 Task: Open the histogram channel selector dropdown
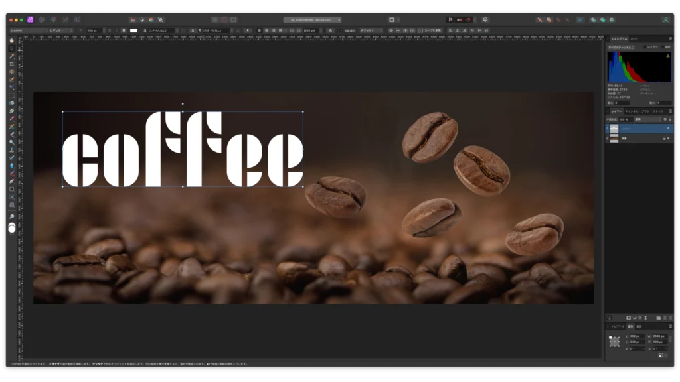click(621, 48)
